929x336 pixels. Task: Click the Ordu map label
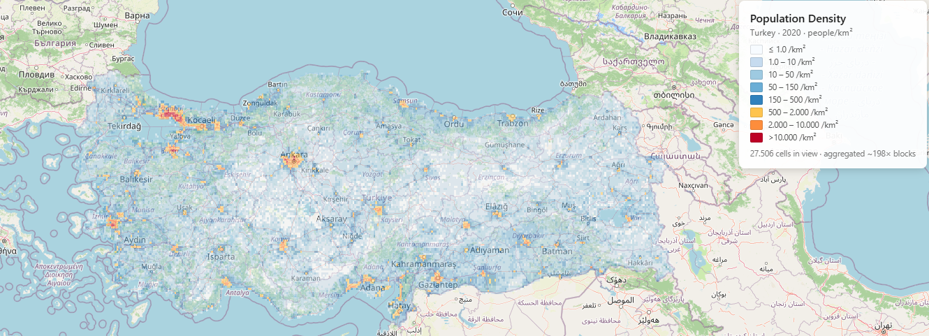[454, 124]
